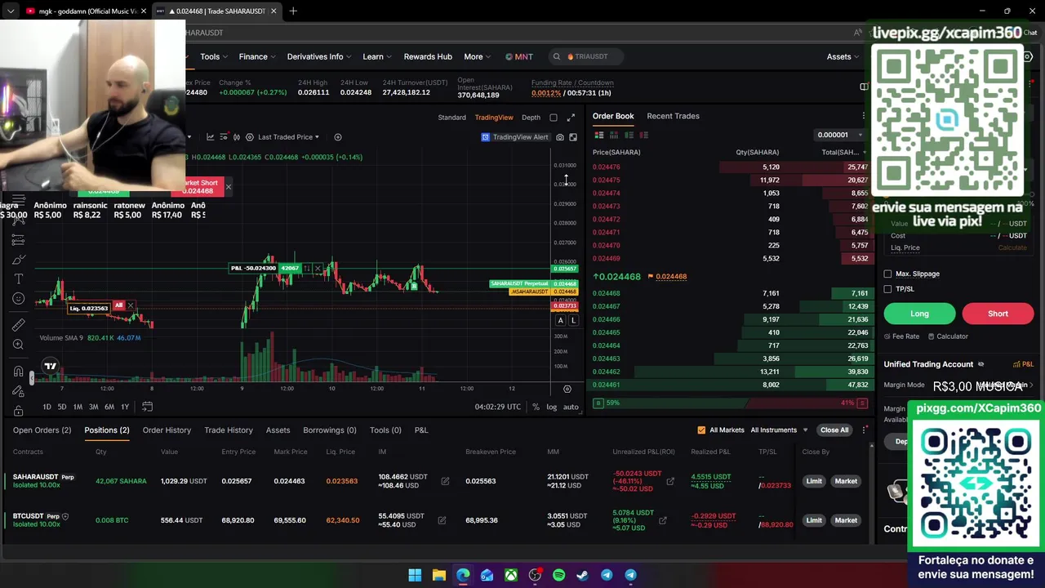
Task: Open File Explorer from the taskbar
Action: [438, 575]
